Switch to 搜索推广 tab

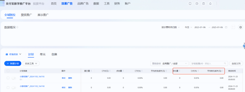(27, 15)
